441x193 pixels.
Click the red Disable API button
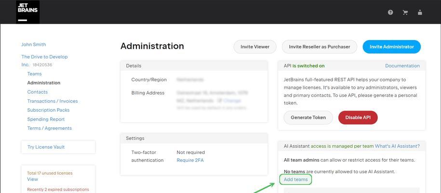tap(358, 118)
